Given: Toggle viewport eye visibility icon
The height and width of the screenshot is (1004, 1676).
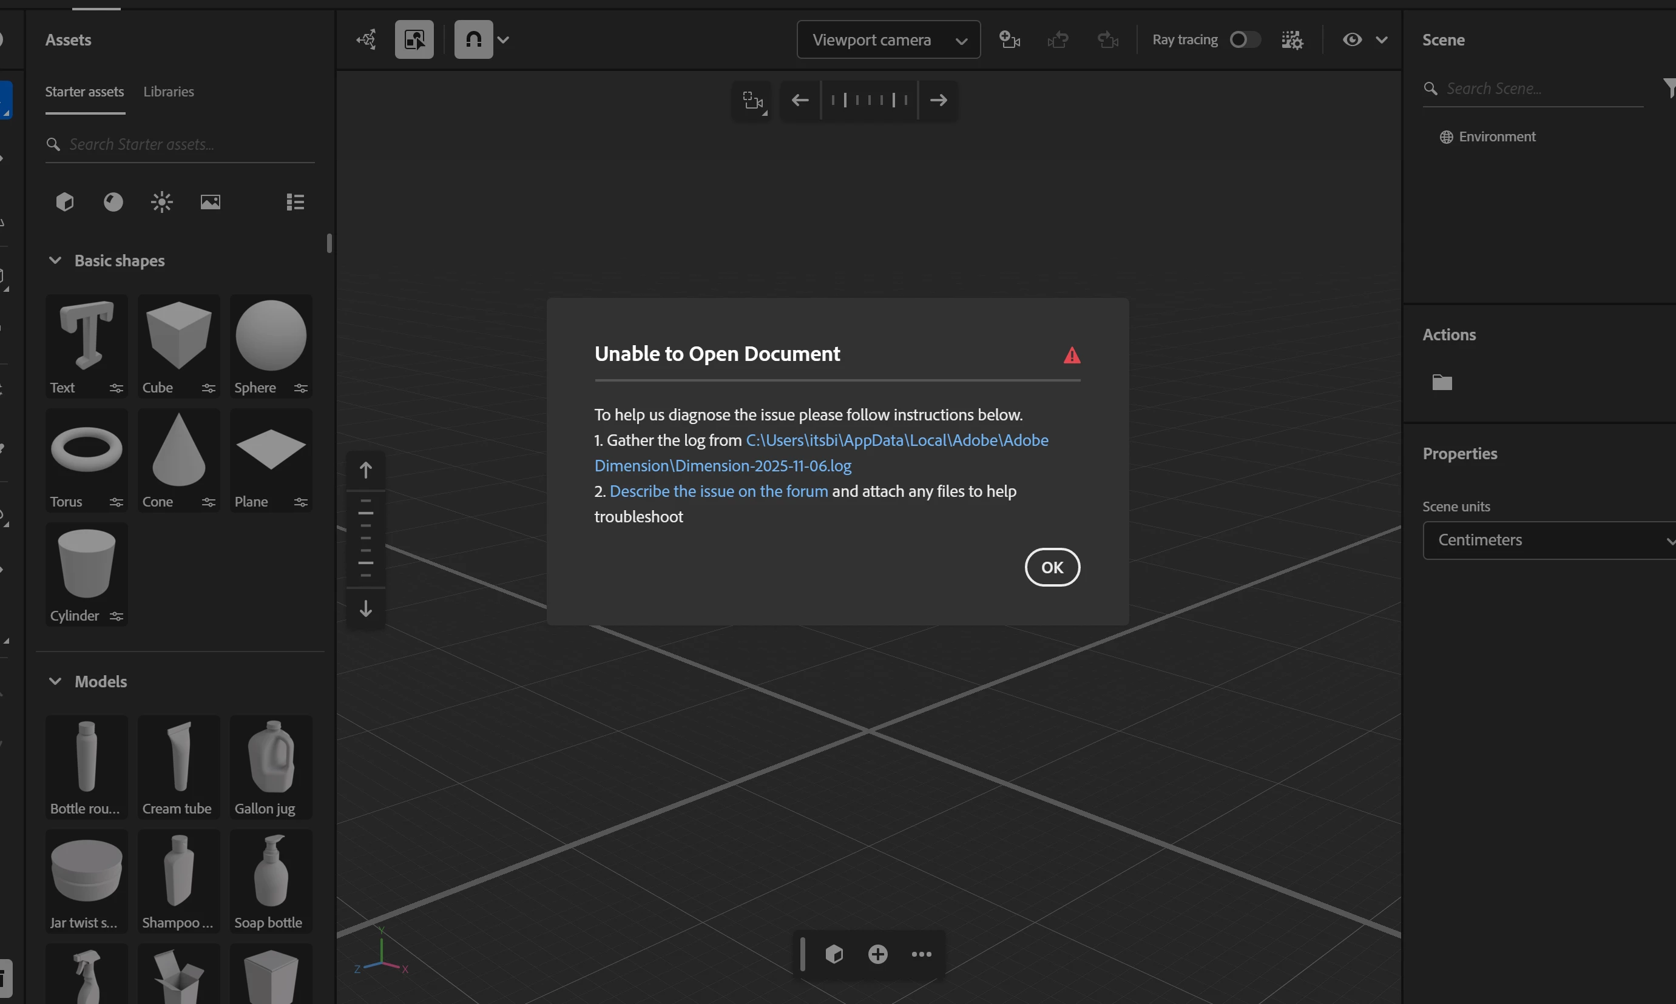Looking at the screenshot, I should 1352,40.
